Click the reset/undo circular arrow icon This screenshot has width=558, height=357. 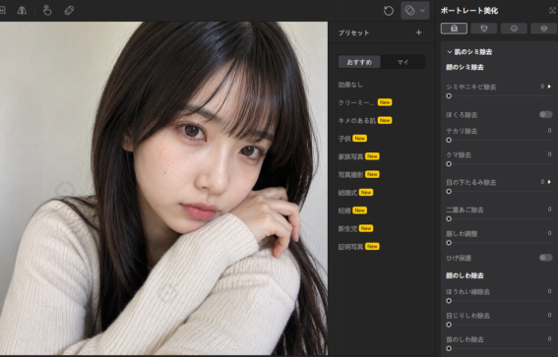[389, 11]
